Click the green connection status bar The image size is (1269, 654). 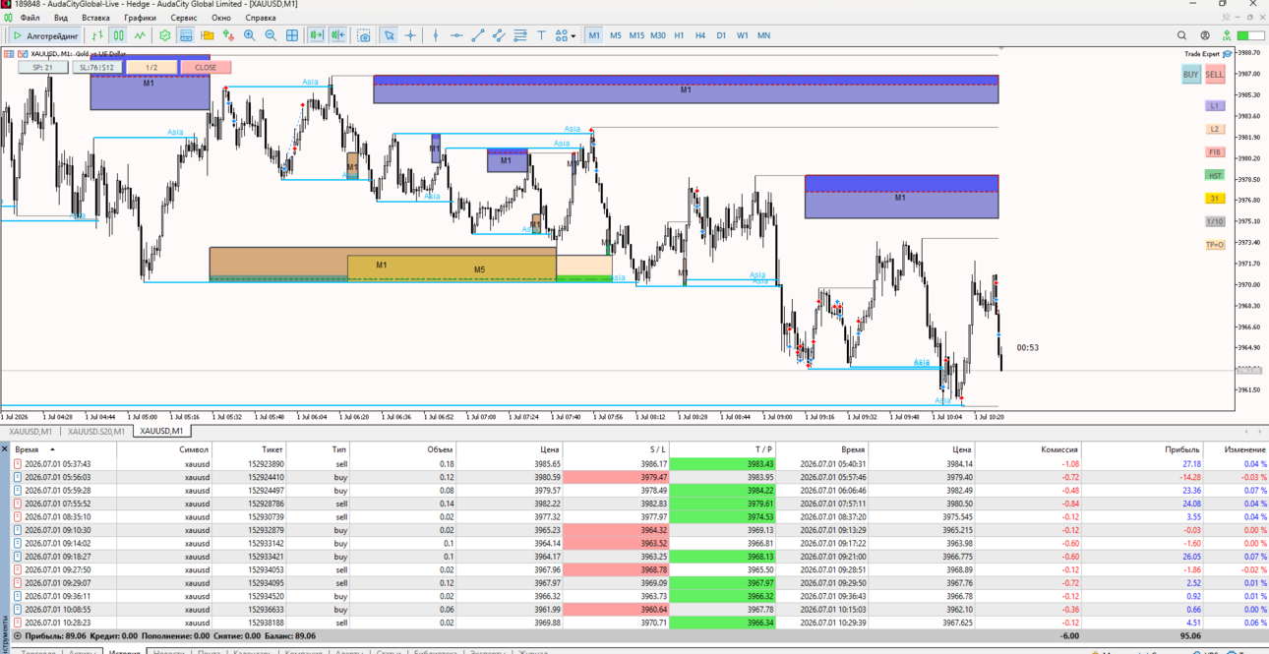[x=1251, y=35]
